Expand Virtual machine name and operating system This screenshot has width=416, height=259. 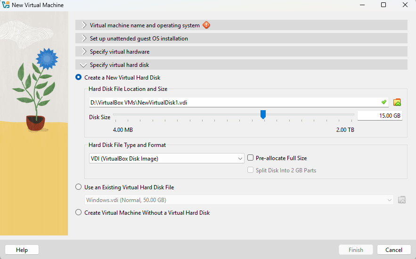tap(241, 25)
